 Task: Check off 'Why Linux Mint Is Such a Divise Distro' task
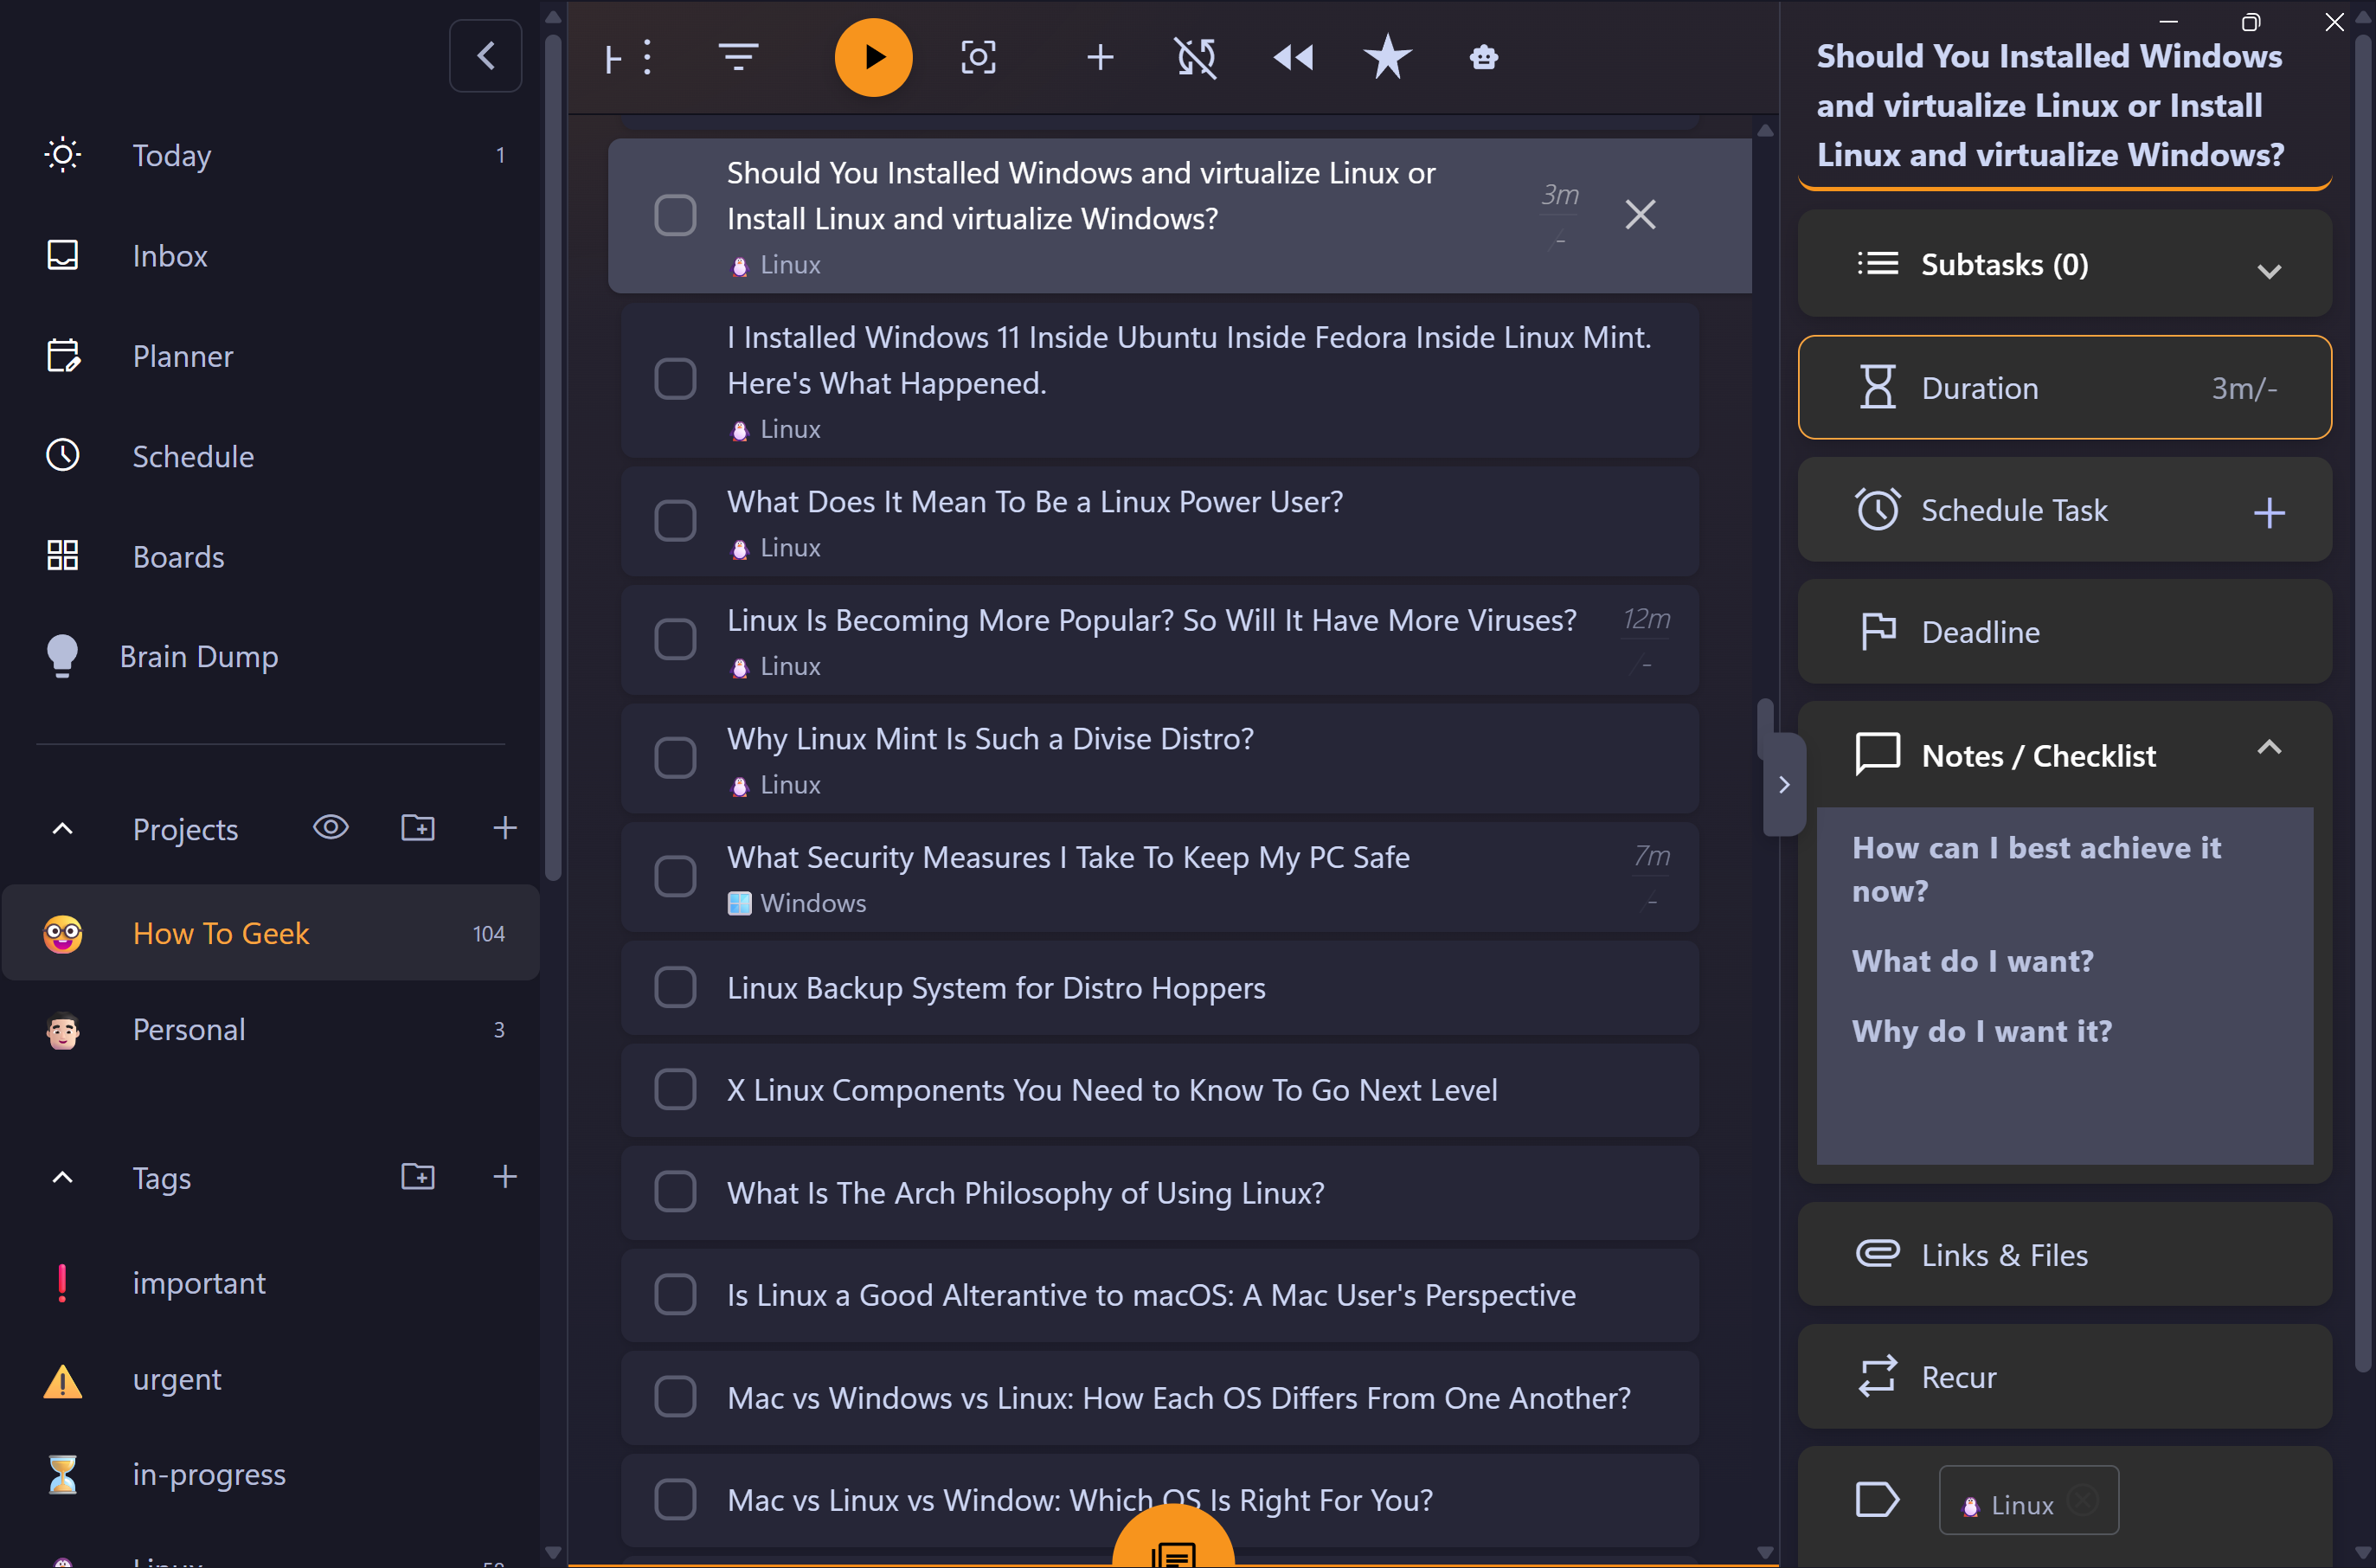click(675, 758)
